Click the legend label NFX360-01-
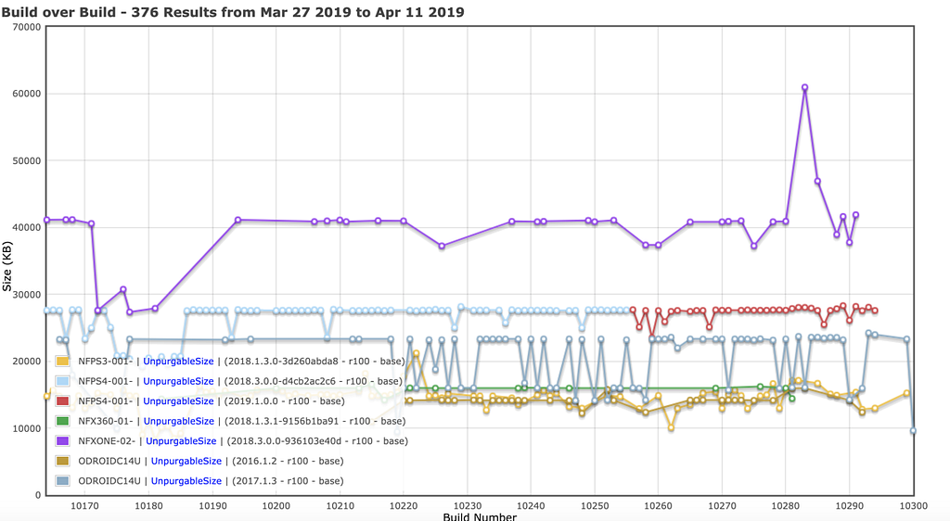This screenshot has width=950, height=521. pyautogui.click(x=106, y=421)
